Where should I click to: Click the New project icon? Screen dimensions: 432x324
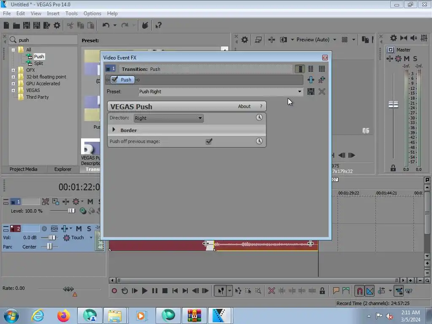click(x=6, y=25)
